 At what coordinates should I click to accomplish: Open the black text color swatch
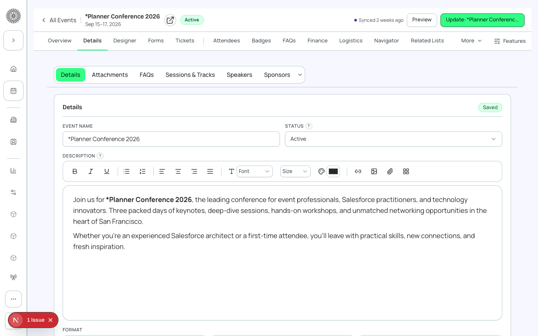click(x=333, y=171)
